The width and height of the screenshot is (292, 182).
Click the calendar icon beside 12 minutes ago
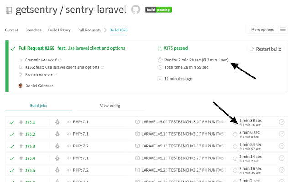point(160,79)
